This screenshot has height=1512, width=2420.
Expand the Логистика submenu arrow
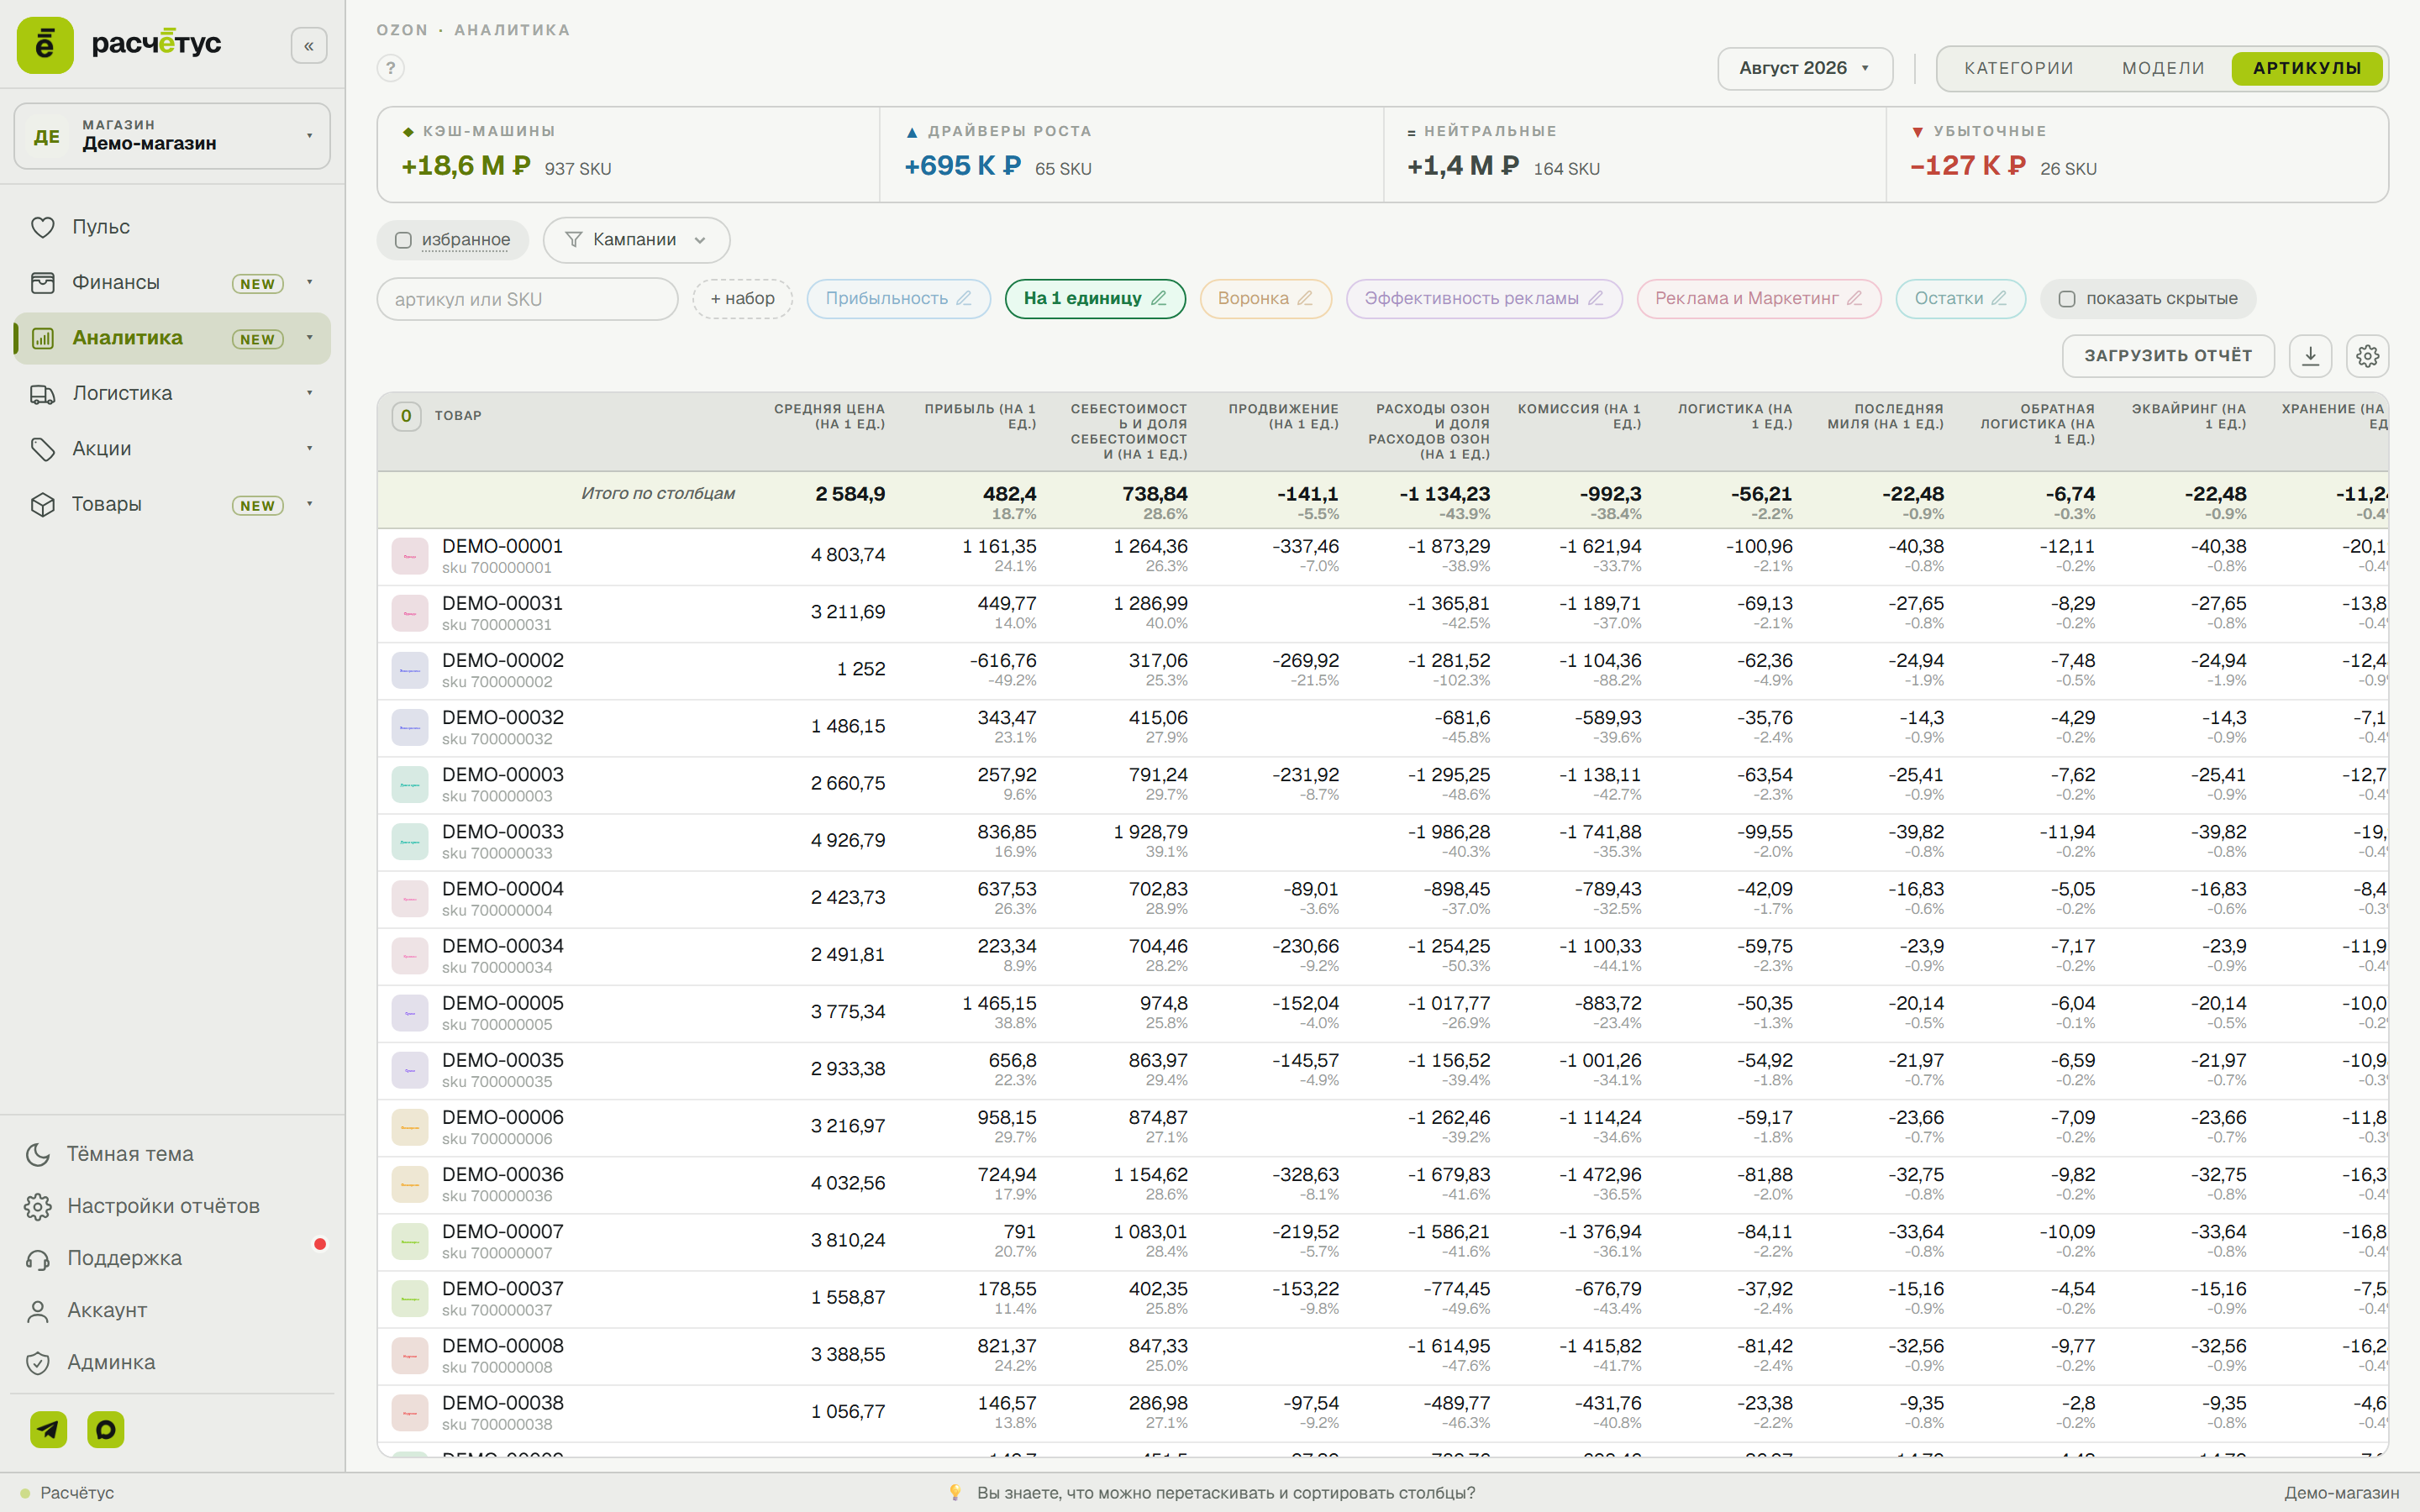(x=309, y=394)
